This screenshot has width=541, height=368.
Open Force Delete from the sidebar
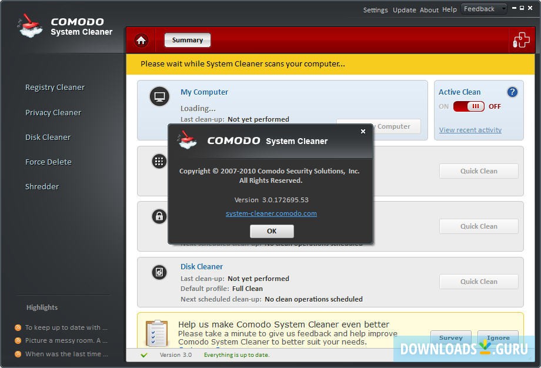point(48,162)
